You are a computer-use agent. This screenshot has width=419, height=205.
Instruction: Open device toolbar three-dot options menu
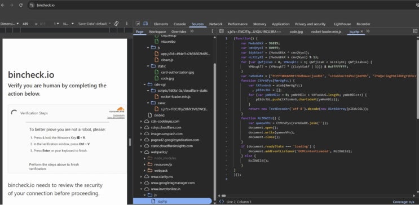(127, 24)
